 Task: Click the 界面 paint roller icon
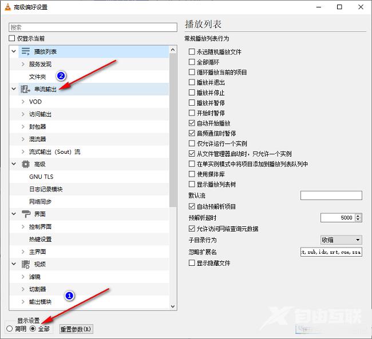tap(26, 214)
